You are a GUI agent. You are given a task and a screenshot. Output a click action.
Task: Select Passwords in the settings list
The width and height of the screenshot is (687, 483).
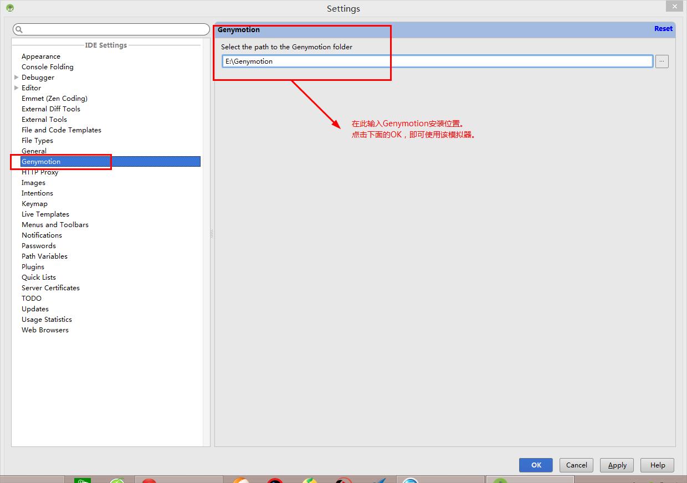39,246
